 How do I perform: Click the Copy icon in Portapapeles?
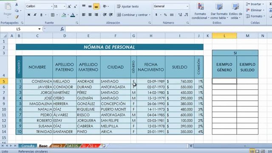coord(17,11)
